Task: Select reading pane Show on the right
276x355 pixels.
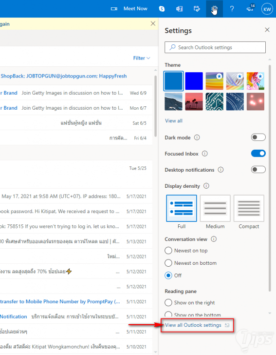Action: pos(168,302)
